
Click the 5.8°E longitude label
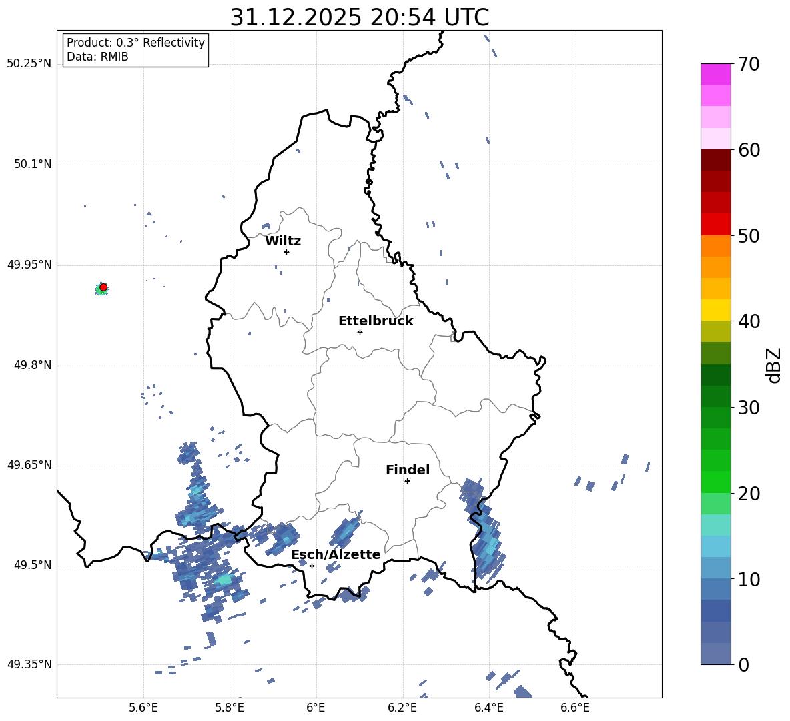(x=230, y=708)
